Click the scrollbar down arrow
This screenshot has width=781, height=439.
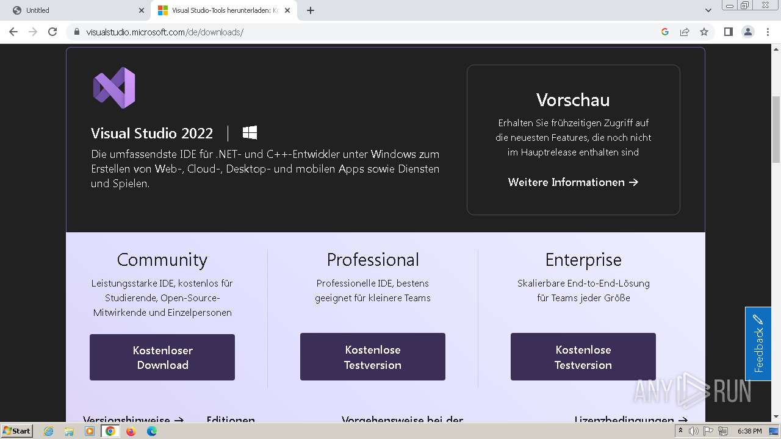click(x=776, y=417)
